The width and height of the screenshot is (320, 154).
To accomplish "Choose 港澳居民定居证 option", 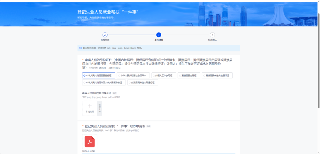I will 189,75.
